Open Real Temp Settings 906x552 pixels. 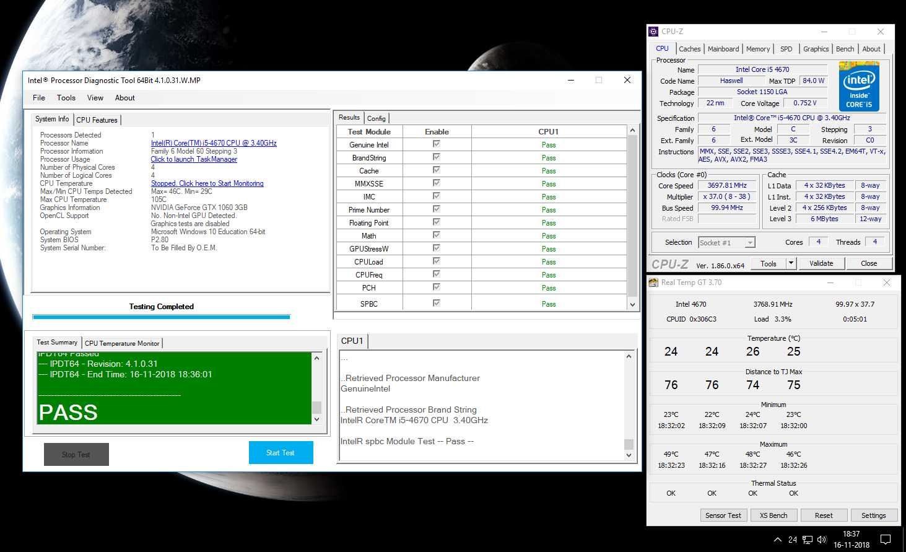pyautogui.click(x=873, y=515)
